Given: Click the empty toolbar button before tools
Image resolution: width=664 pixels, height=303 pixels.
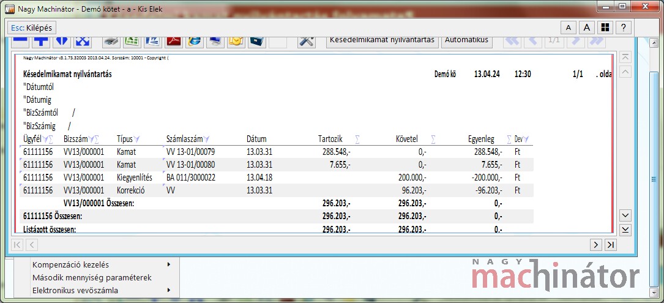Looking at the screenshot, I should click(278, 42).
